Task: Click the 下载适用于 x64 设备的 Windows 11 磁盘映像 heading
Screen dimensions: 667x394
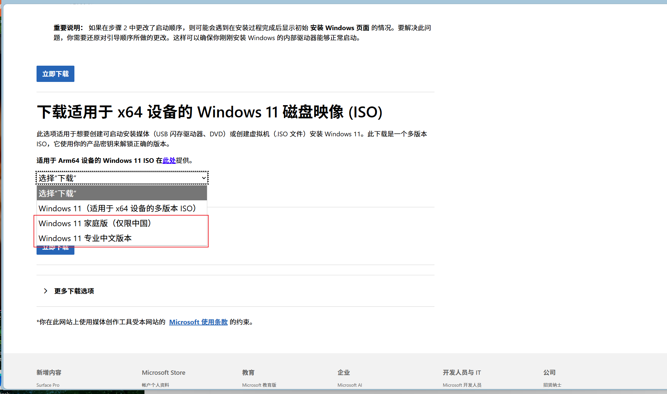Action: tap(210, 112)
